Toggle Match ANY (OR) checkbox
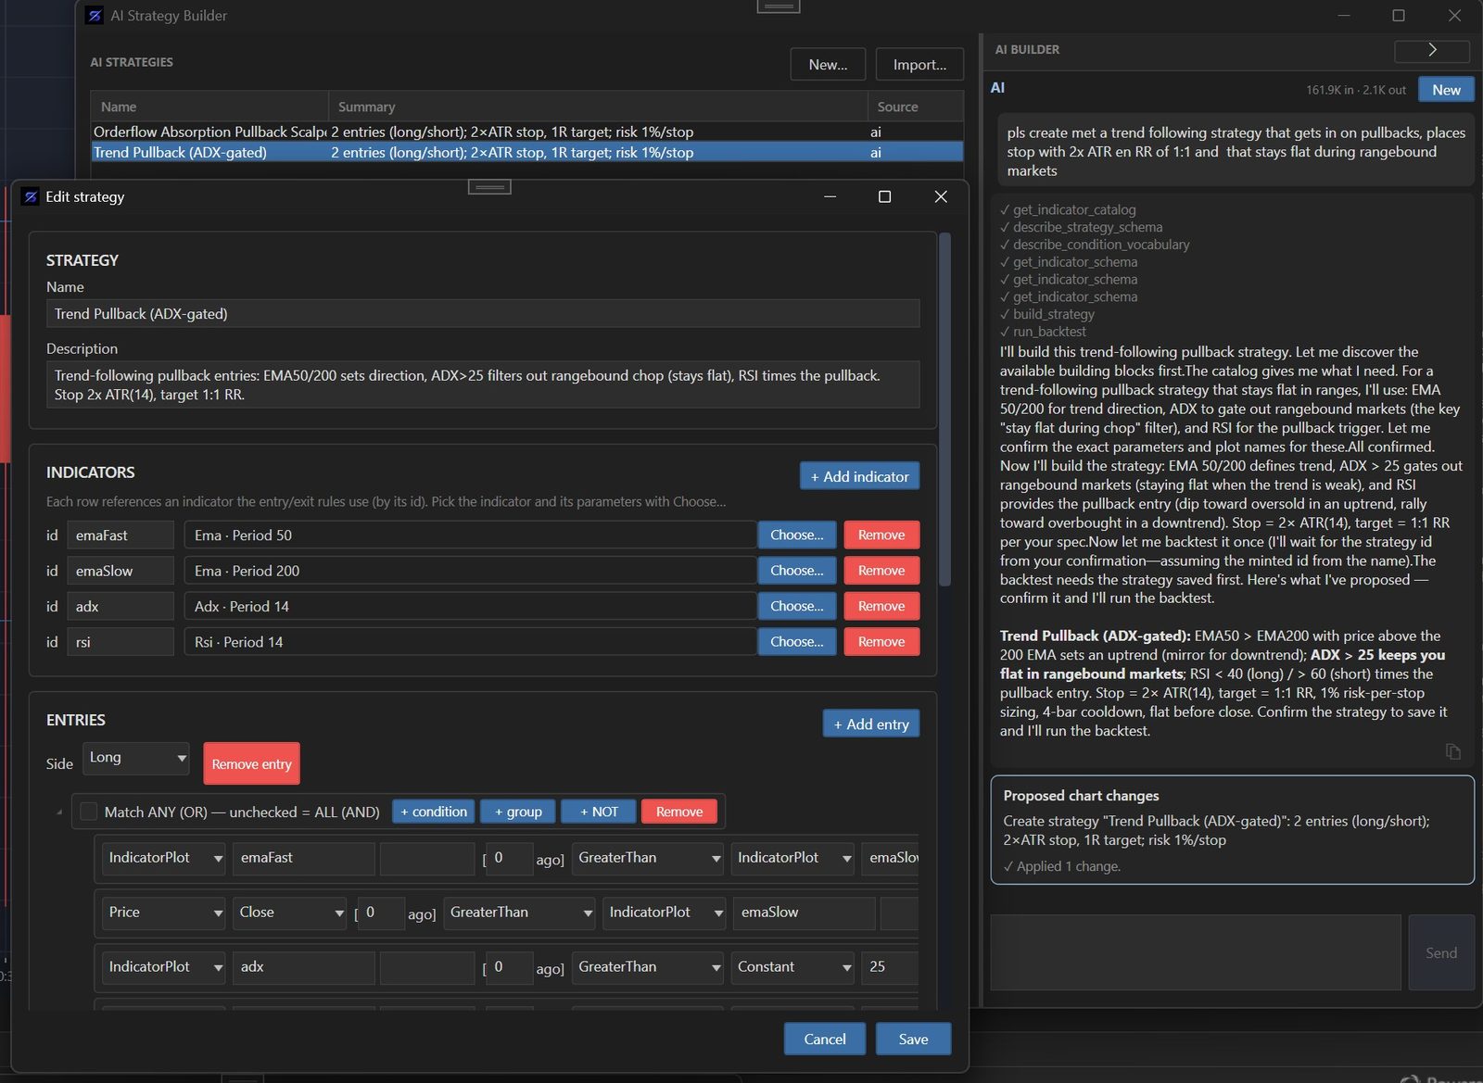The height and width of the screenshot is (1083, 1483). coord(89,812)
